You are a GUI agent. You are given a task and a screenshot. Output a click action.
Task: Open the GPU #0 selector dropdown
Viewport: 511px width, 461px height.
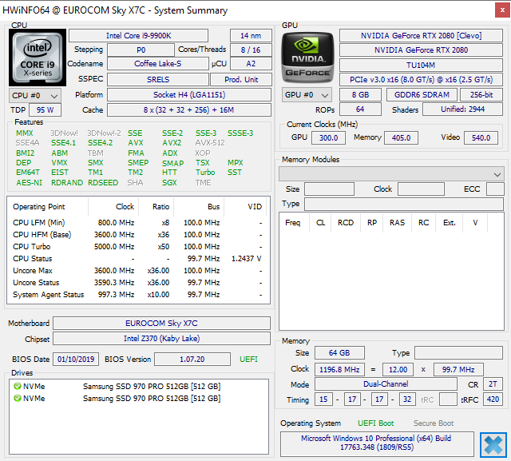[x=307, y=95]
